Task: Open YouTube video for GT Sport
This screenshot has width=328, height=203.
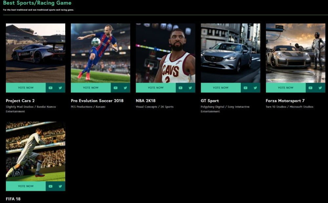Action: (x=246, y=88)
